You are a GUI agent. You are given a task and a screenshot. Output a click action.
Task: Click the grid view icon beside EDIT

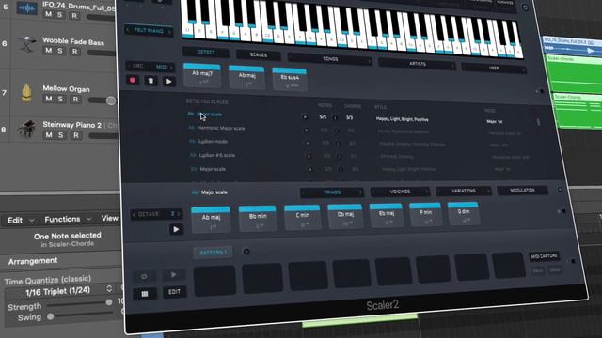point(145,294)
